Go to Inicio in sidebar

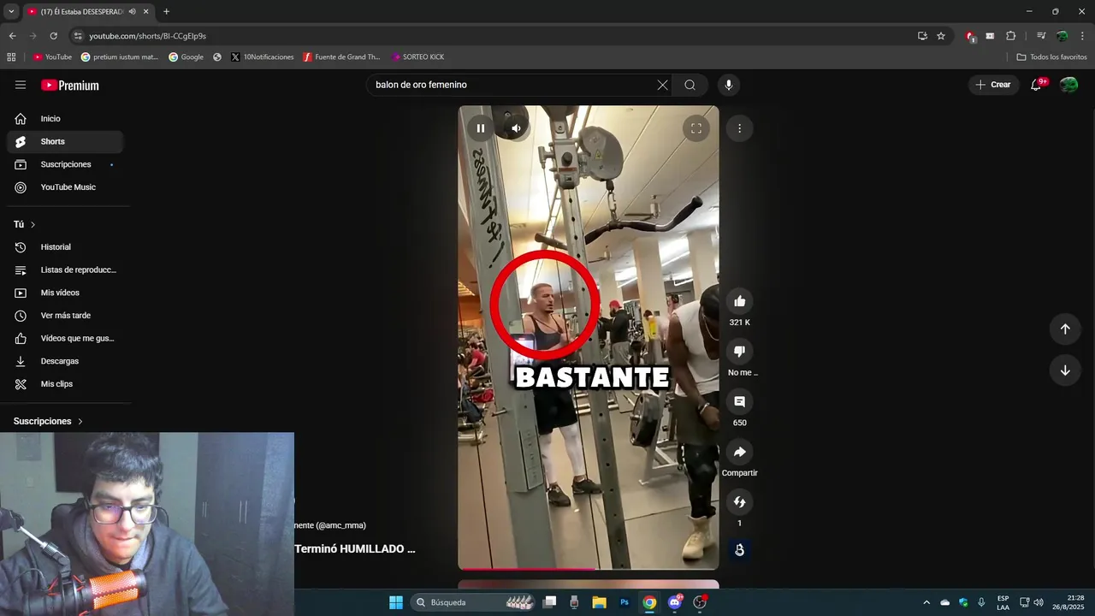(65, 119)
